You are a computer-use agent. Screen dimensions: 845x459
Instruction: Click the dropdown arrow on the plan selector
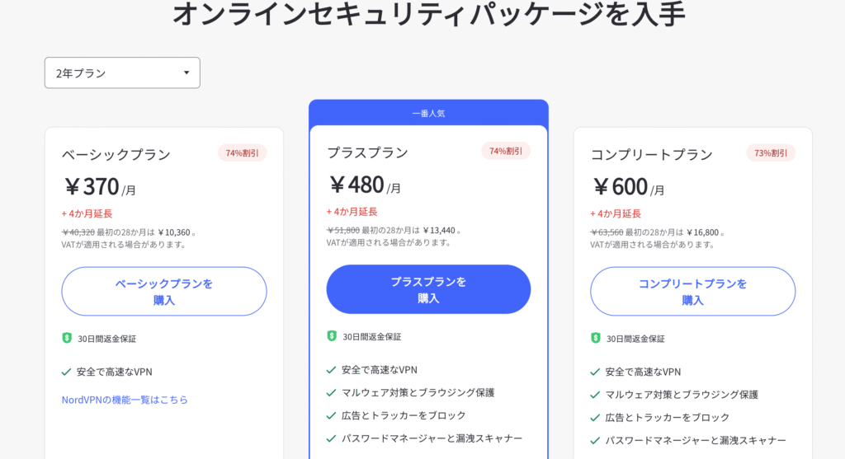click(186, 73)
